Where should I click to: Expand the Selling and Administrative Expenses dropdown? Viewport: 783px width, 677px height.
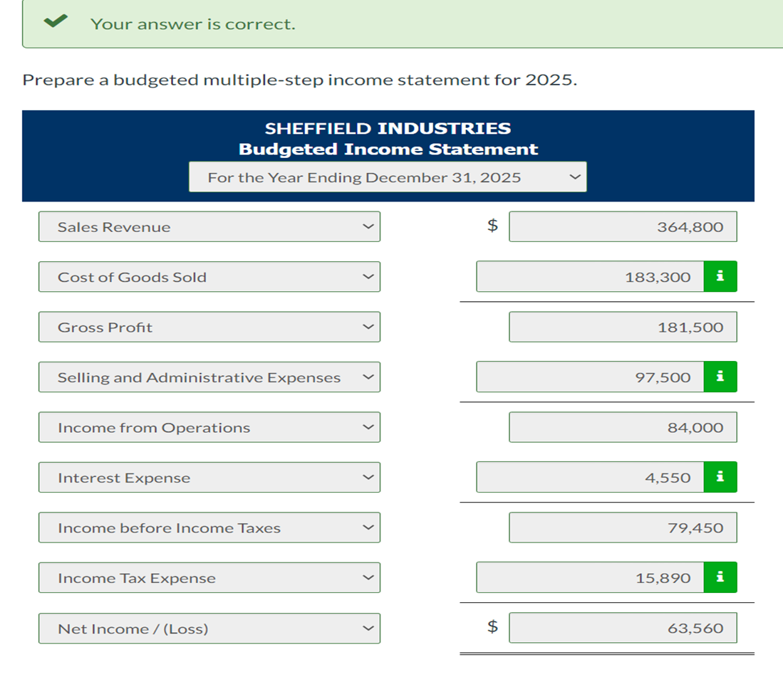pos(209,377)
